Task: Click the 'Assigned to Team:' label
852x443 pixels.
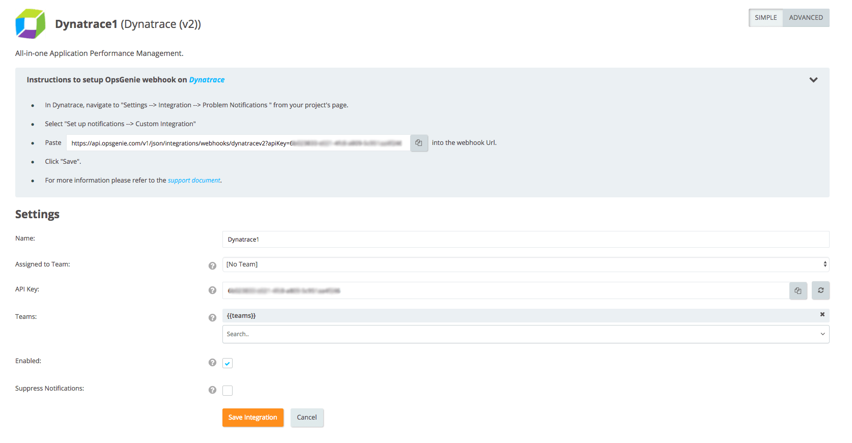Action: coord(43,264)
